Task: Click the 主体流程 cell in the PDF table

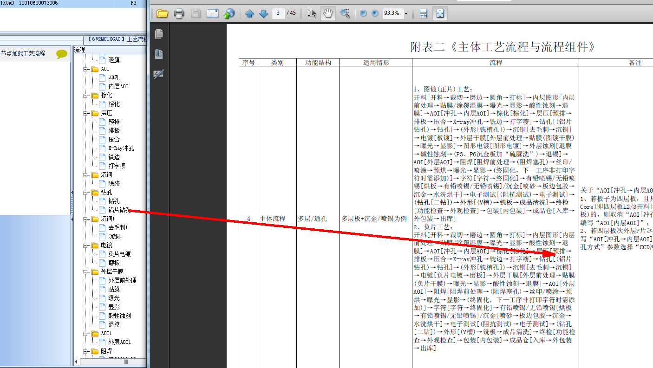Action: pos(273,219)
